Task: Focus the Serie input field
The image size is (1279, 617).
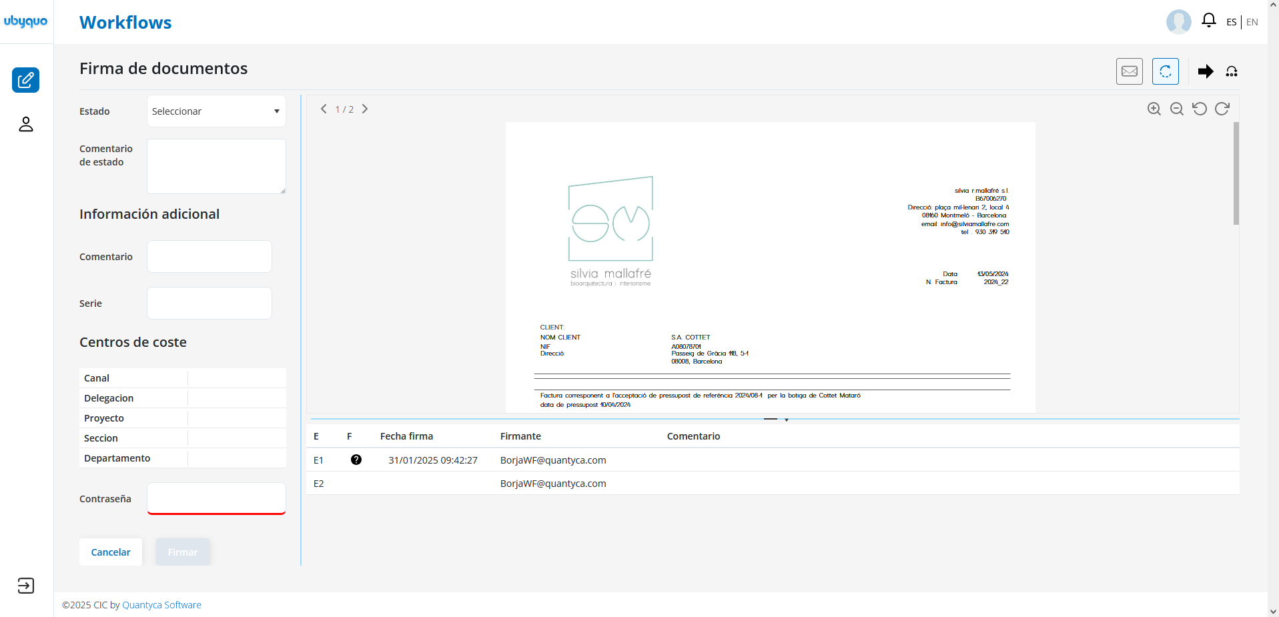Action: point(209,303)
